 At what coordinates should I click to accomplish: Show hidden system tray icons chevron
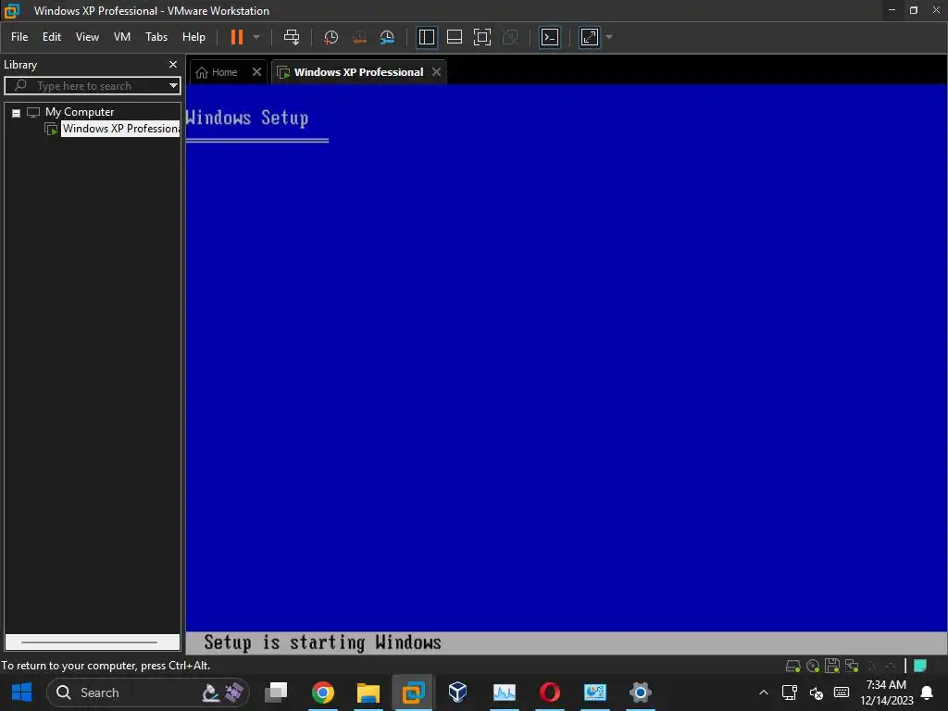coord(764,692)
